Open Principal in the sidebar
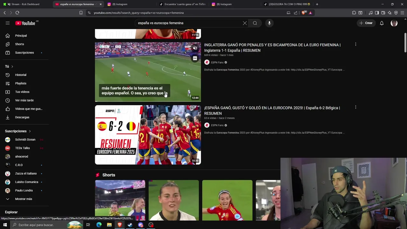The width and height of the screenshot is (407, 229). pos(21,36)
